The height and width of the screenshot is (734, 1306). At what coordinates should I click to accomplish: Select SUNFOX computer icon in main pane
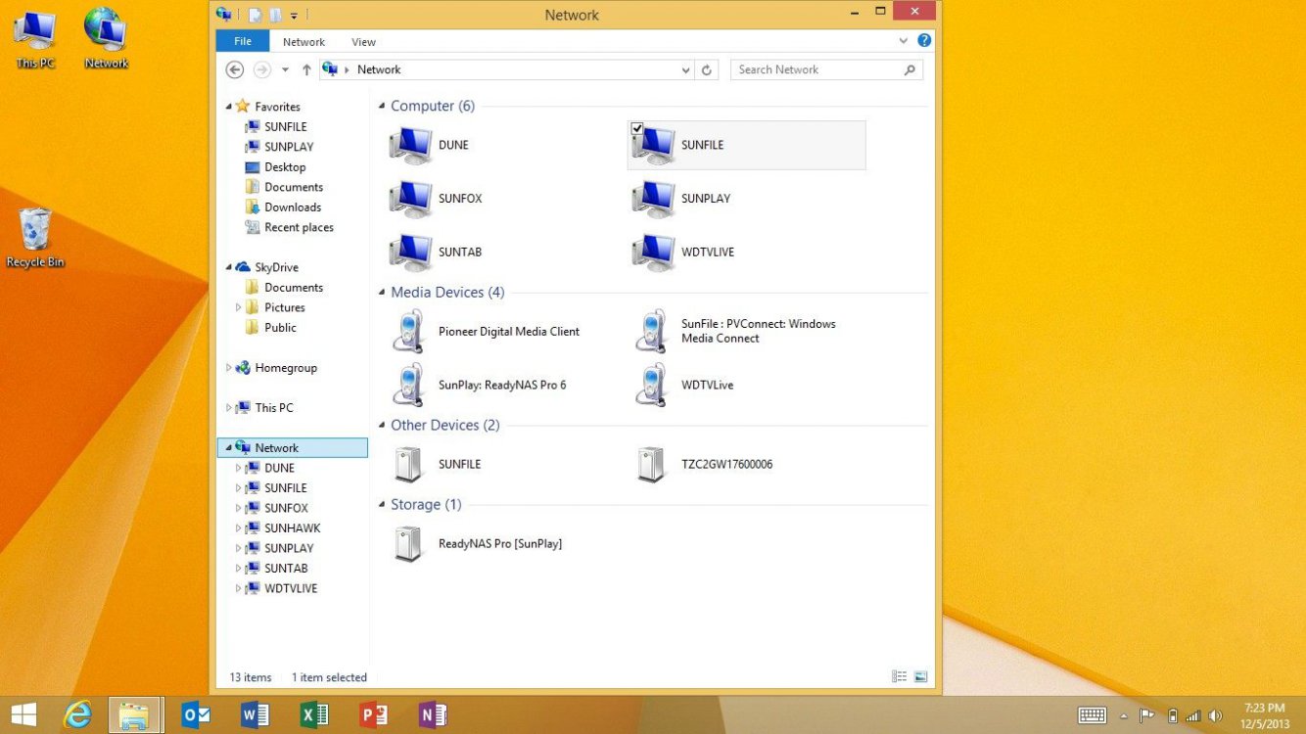(x=410, y=199)
